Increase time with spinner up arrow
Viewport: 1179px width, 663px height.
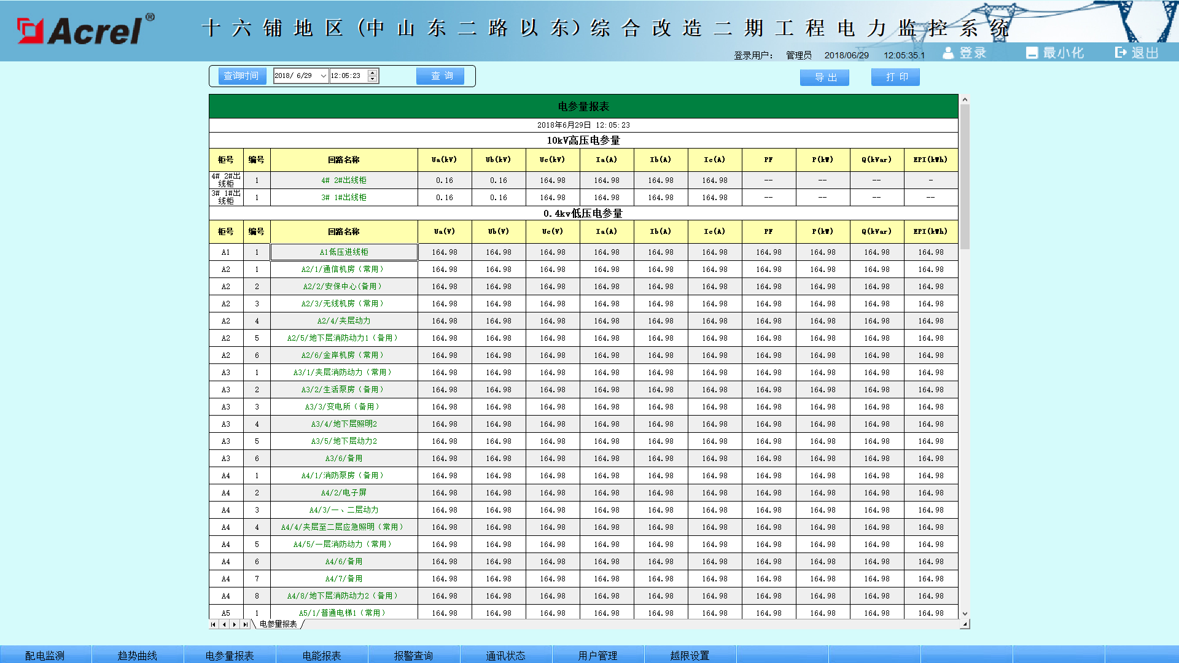pos(372,72)
